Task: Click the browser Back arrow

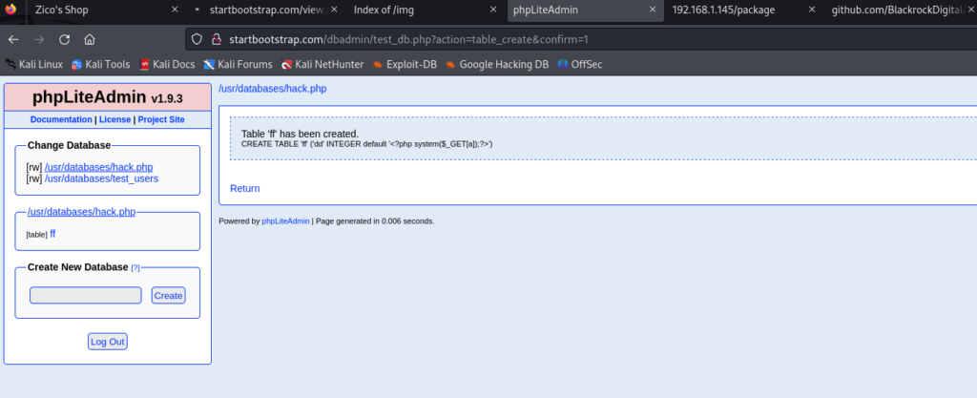Action: pos(13,39)
